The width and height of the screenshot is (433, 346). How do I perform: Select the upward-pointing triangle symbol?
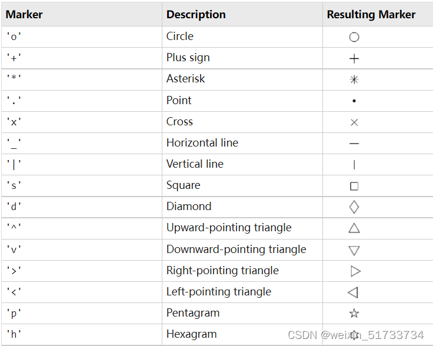coord(354,228)
